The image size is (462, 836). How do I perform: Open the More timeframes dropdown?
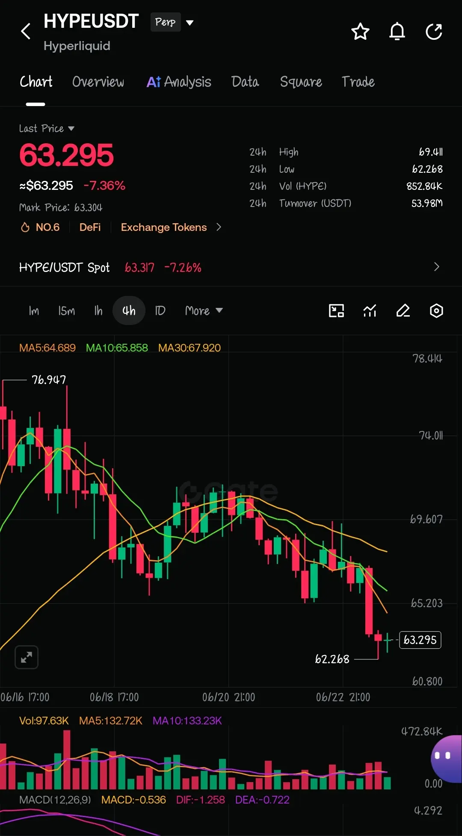(204, 311)
